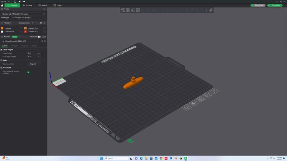The image size is (287, 161).
Task: Edit the example filament preset
Action: [22, 28]
